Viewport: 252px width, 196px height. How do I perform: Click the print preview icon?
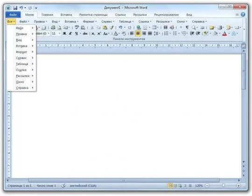(x=59, y=28)
